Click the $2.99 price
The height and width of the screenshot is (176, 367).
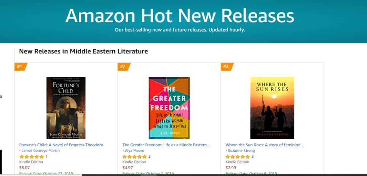coord(231,167)
